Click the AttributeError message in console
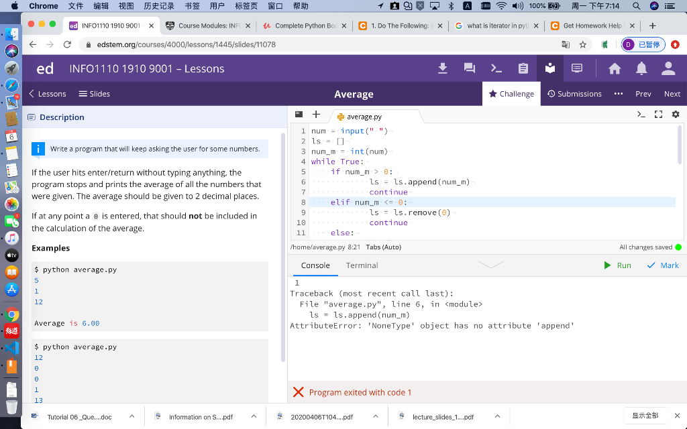This screenshot has height=429, width=687. [431, 326]
